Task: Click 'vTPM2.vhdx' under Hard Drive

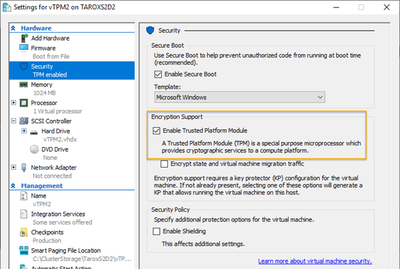Action: tap(60, 139)
